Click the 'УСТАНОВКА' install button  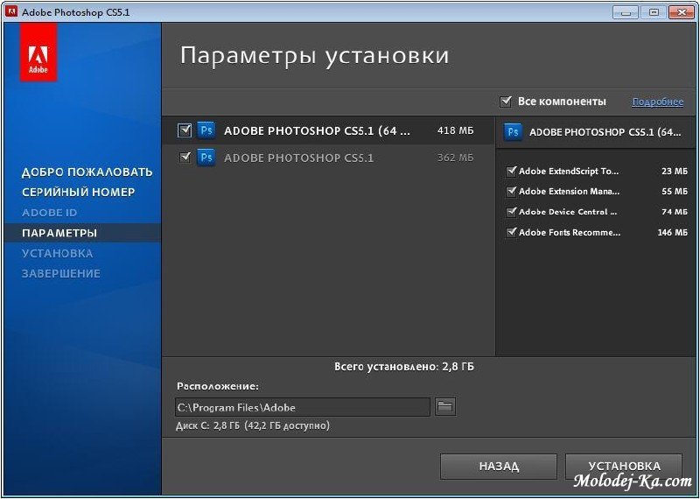624,467
